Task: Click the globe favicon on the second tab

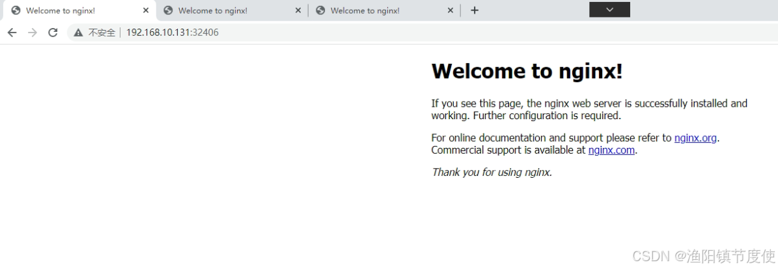Action: tap(168, 10)
